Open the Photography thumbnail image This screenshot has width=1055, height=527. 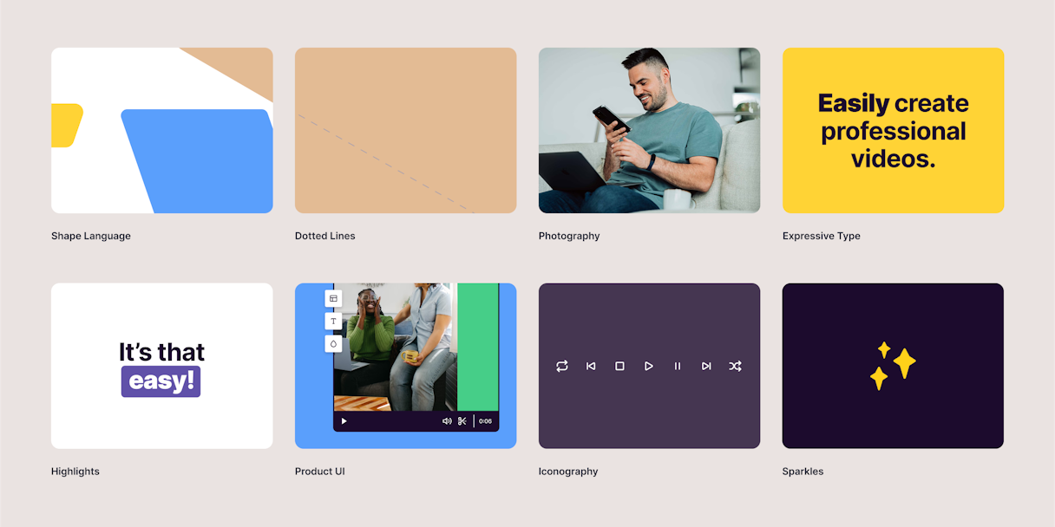(649, 130)
